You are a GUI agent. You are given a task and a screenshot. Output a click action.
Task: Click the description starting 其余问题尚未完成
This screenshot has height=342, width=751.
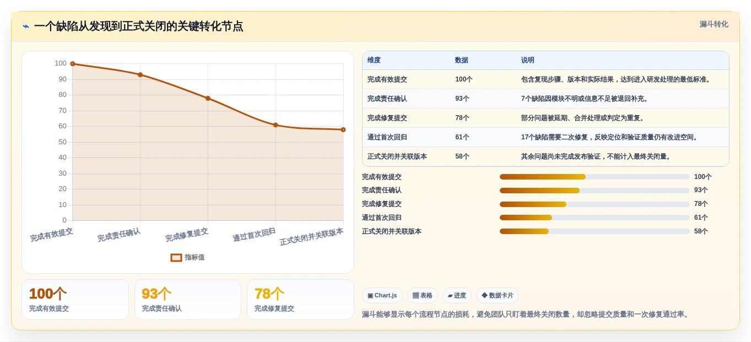coord(597,156)
